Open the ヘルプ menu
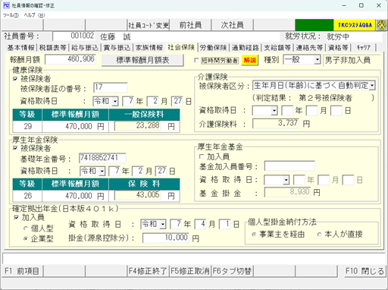388x290 pixels. (34, 15)
